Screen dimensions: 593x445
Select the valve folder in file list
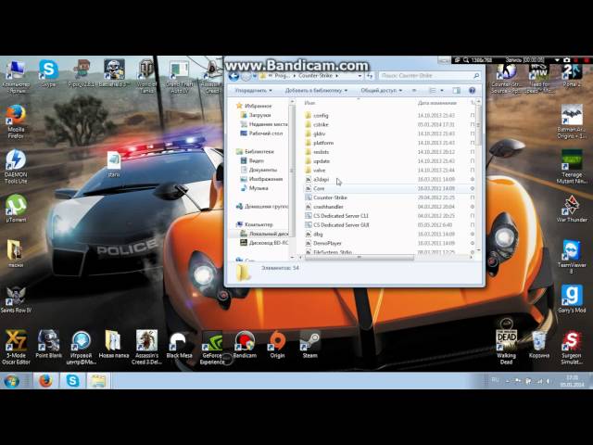pos(319,170)
